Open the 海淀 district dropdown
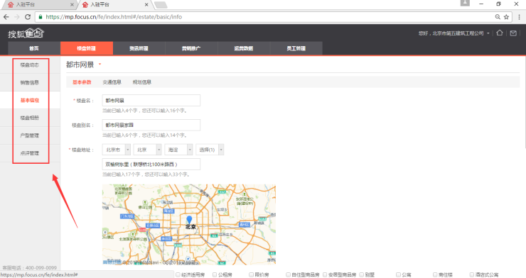Image resolution: width=526 pixels, height=278 pixels. 179,150
